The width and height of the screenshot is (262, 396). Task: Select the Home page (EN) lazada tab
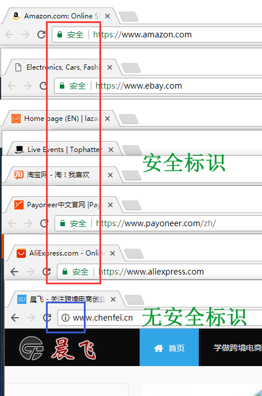(x=60, y=119)
